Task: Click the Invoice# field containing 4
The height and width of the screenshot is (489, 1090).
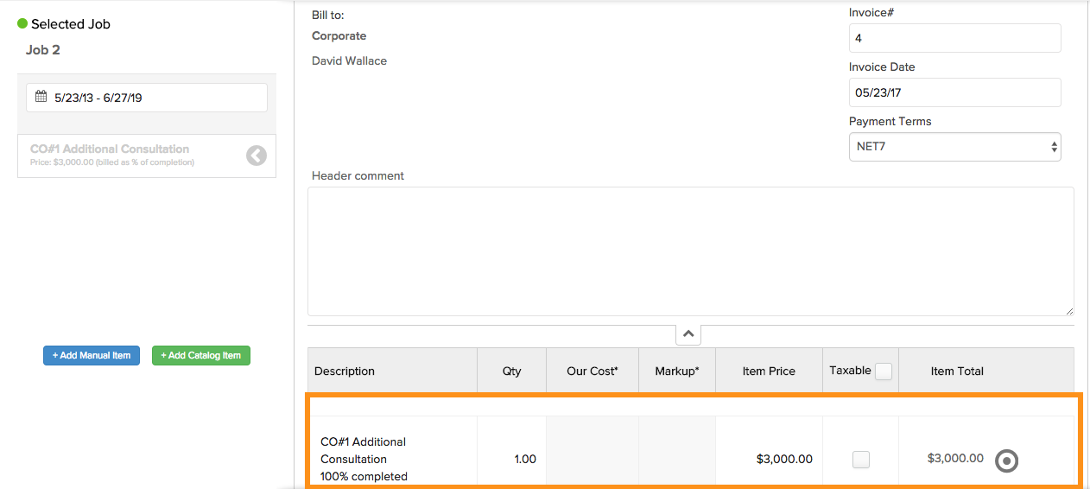Action: tap(954, 38)
